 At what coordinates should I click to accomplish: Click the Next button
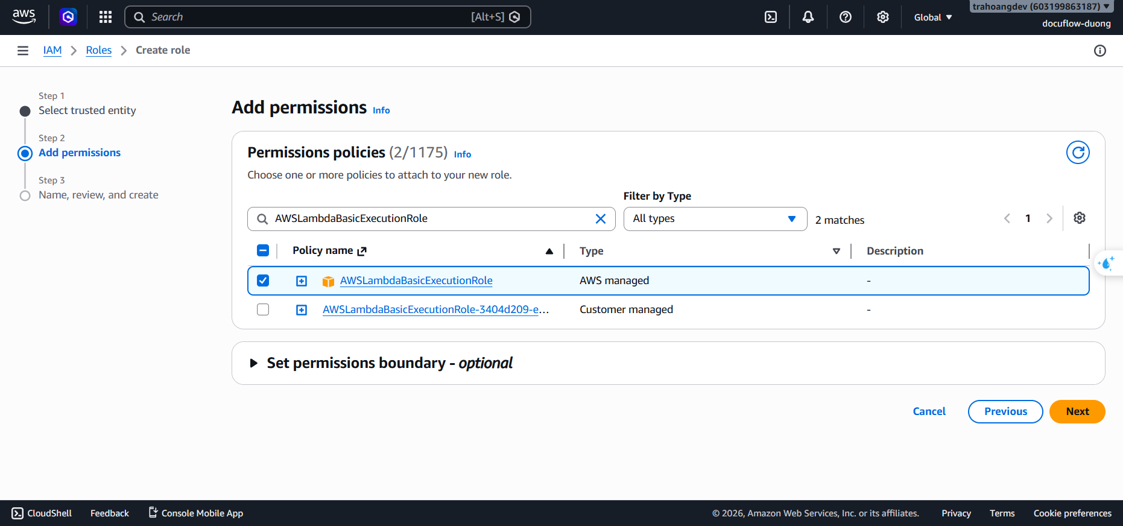click(1077, 411)
